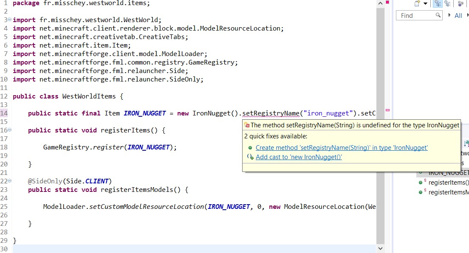Collapse the @SideOnly method fold at line 22
The width and height of the screenshot is (469, 253).
[9, 181]
